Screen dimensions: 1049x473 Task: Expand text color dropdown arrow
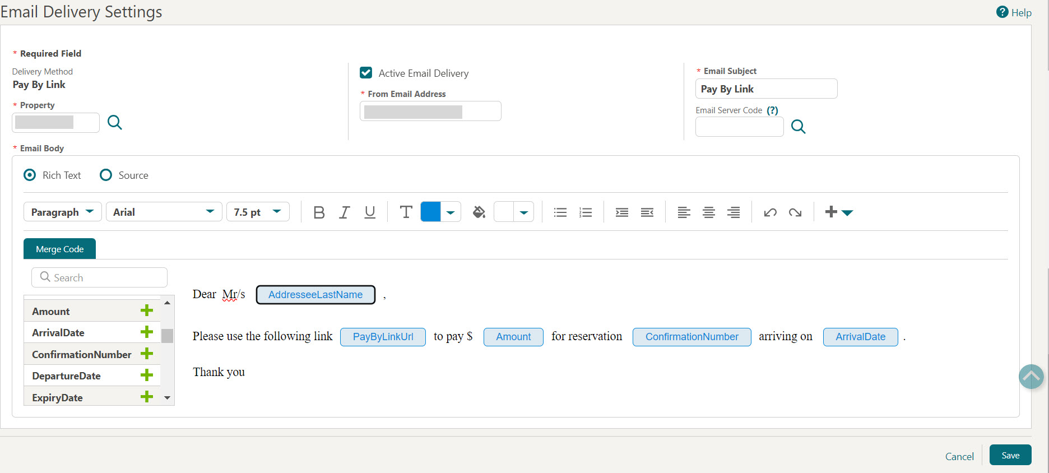(451, 212)
